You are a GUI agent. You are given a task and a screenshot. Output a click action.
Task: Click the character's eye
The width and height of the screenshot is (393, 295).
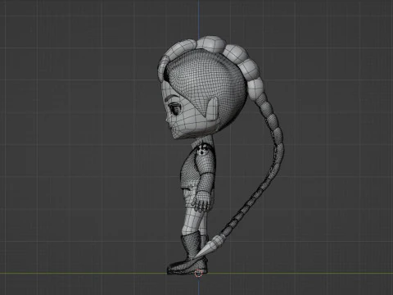click(x=174, y=109)
